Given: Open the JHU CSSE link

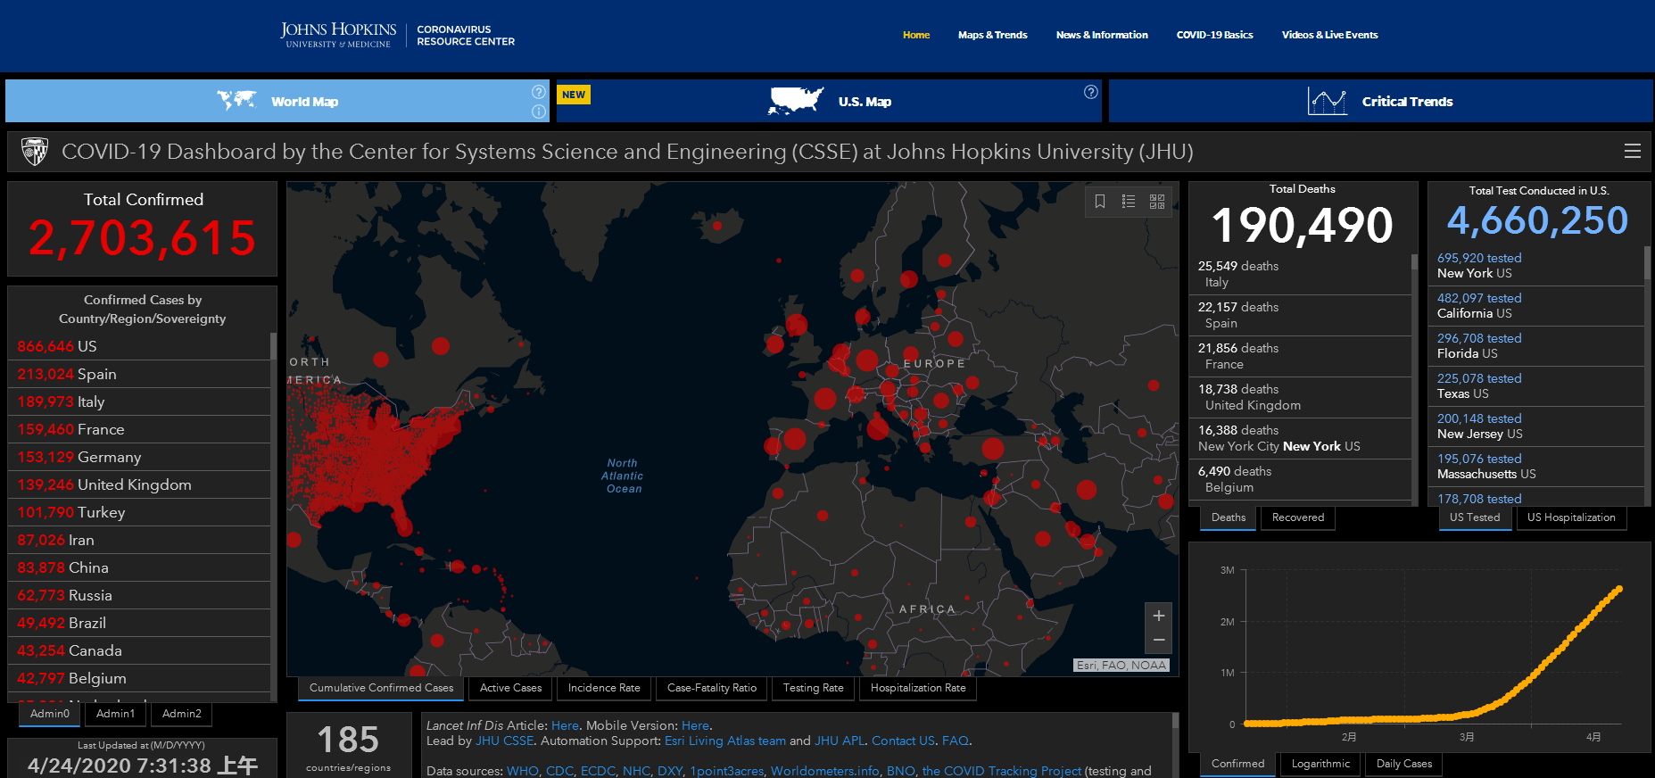Looking at the screenshot, I should click(504, 741).
